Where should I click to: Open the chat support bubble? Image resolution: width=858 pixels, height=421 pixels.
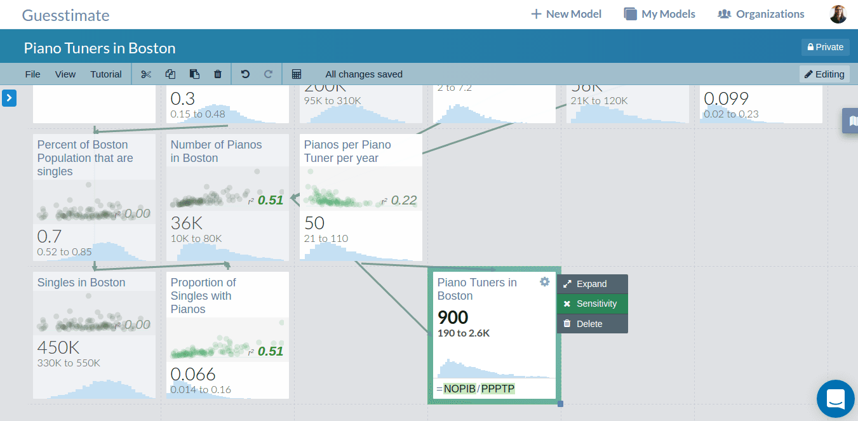[835, 398]
